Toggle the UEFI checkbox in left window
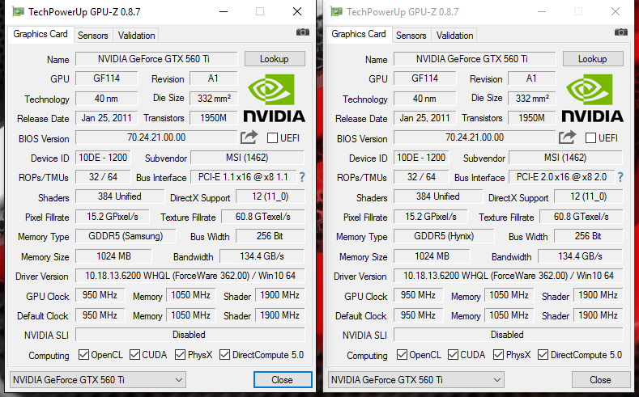 [x=272, y=138]
